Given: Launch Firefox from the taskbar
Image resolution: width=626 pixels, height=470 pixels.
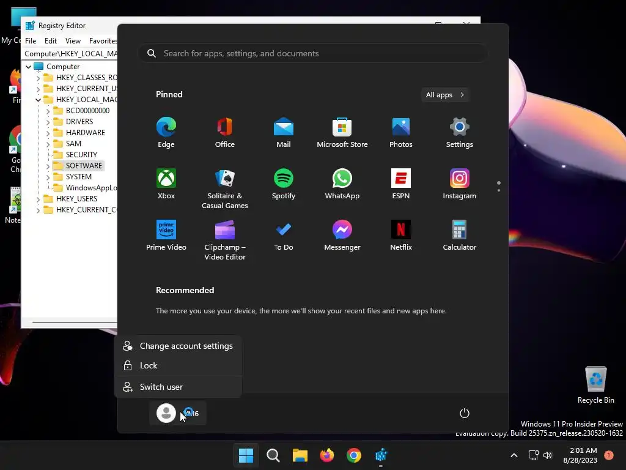Looking at the screenshot, I should click(x=327, y=455).
